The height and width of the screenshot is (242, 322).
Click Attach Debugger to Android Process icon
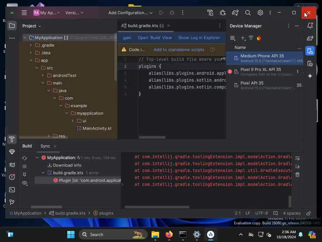point(223,13)
